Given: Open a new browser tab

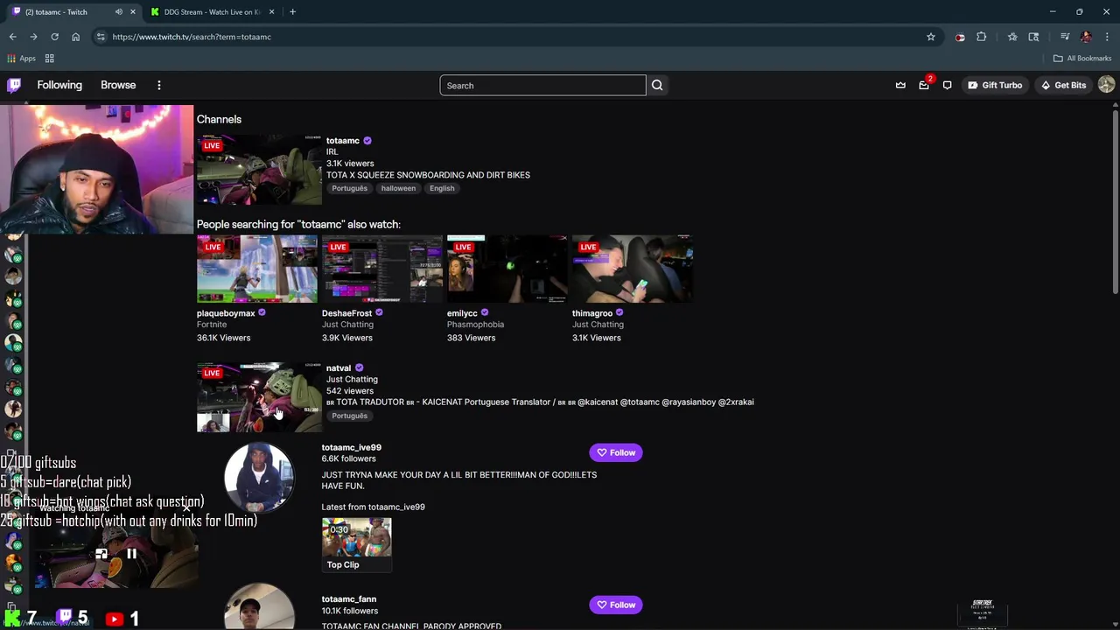Looking at the screenshot, I should point(292,12).
